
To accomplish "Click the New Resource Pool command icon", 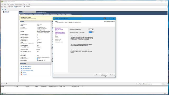I will (x=21, y=68).
